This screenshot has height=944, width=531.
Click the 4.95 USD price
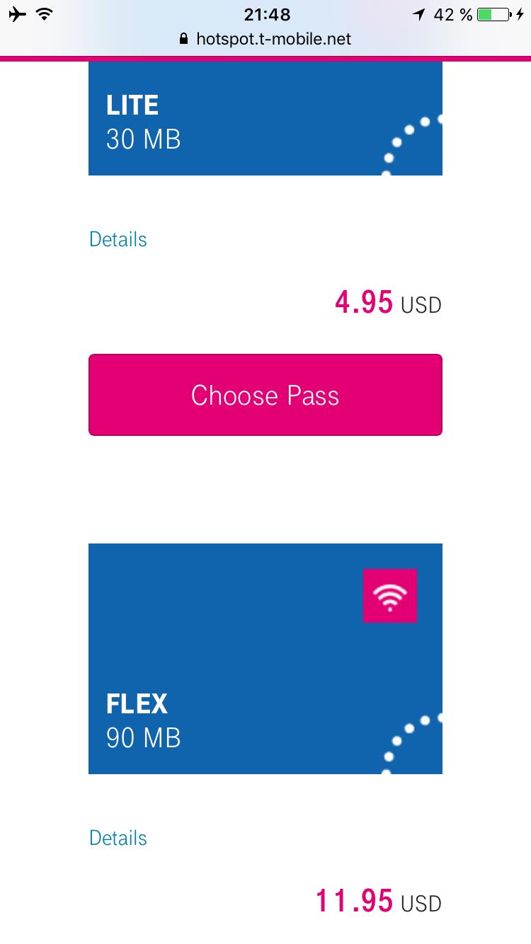(388, 303)
